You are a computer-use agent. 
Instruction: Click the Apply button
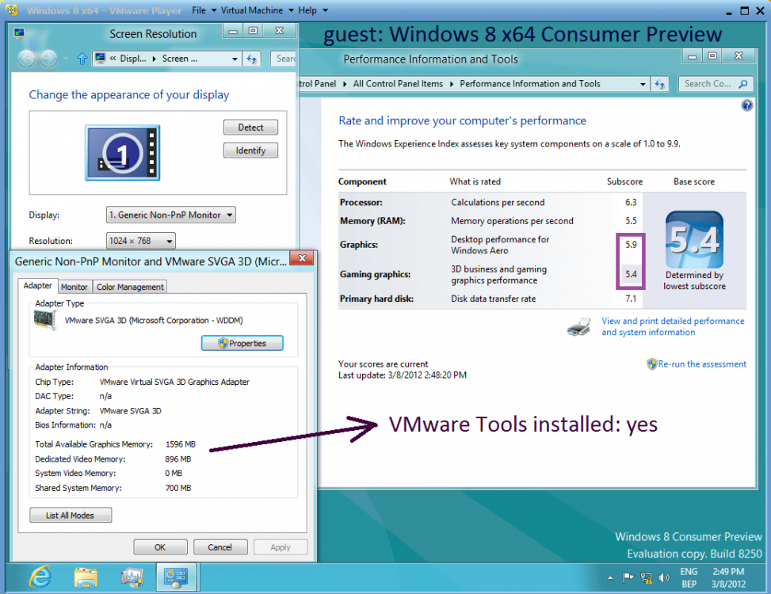281,546
